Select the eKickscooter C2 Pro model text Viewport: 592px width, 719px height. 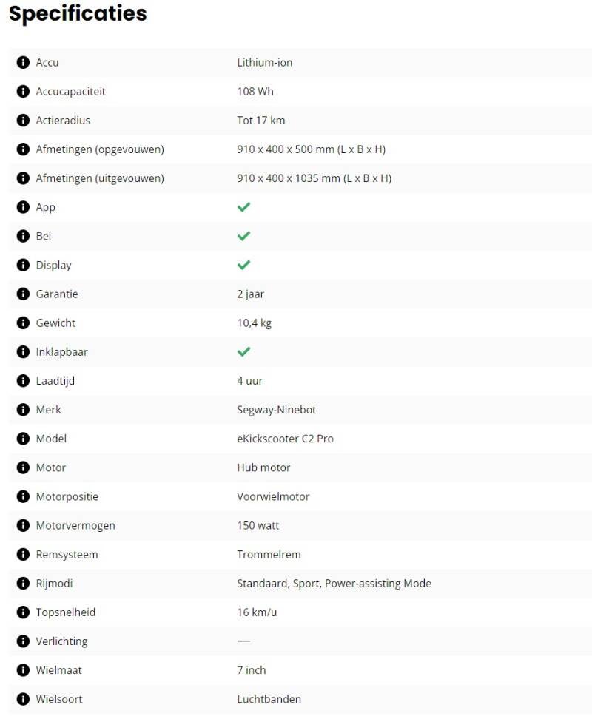pos(285,439)
